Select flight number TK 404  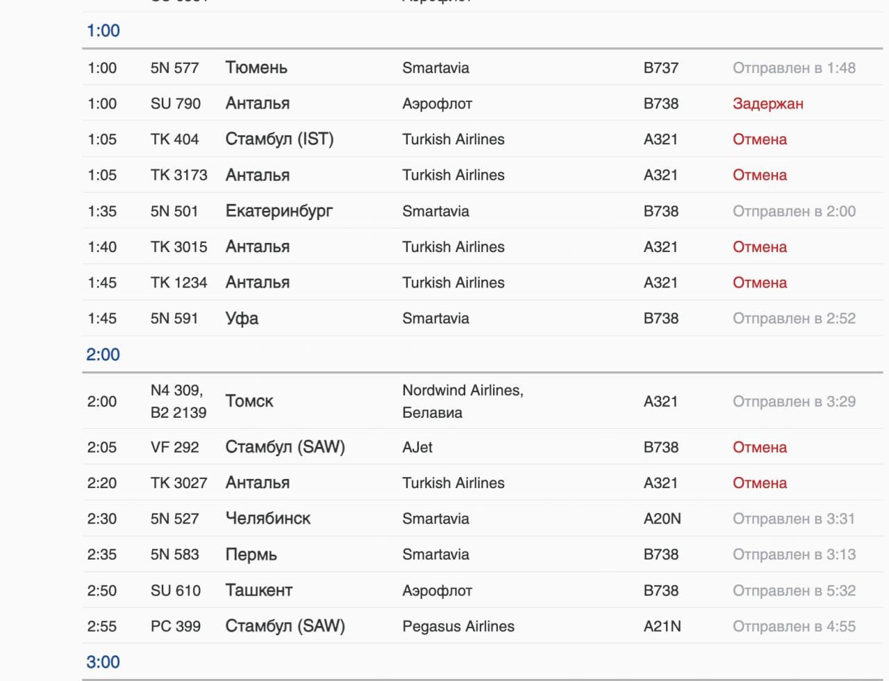point(174,140)
